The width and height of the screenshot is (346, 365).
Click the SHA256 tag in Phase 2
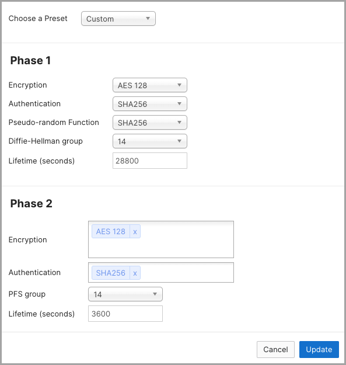coord(111,273)
